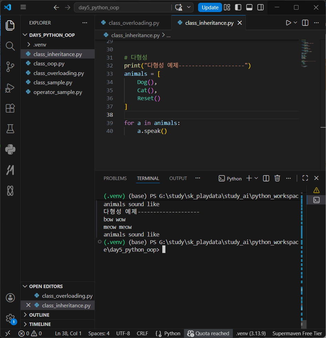The height and width of the screenshot is (338, 326).
Task: Open the Manage gear icon
Action: click(10, 318)
